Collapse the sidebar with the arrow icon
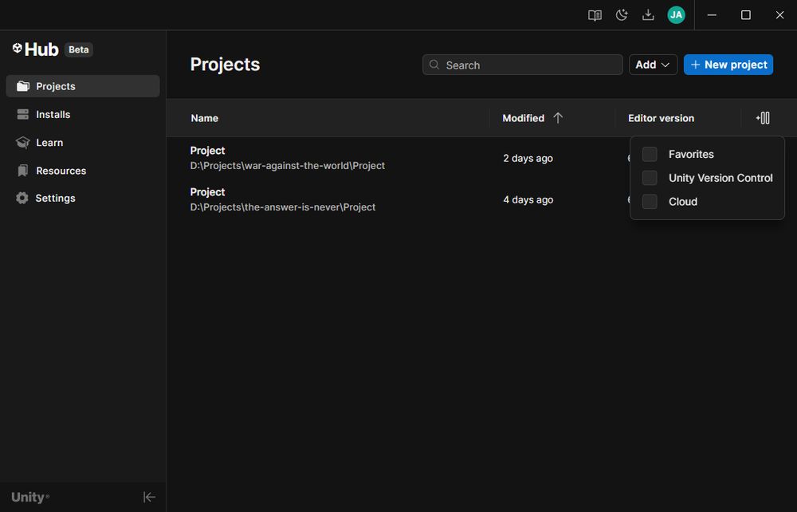 click(x=149, y=497)
